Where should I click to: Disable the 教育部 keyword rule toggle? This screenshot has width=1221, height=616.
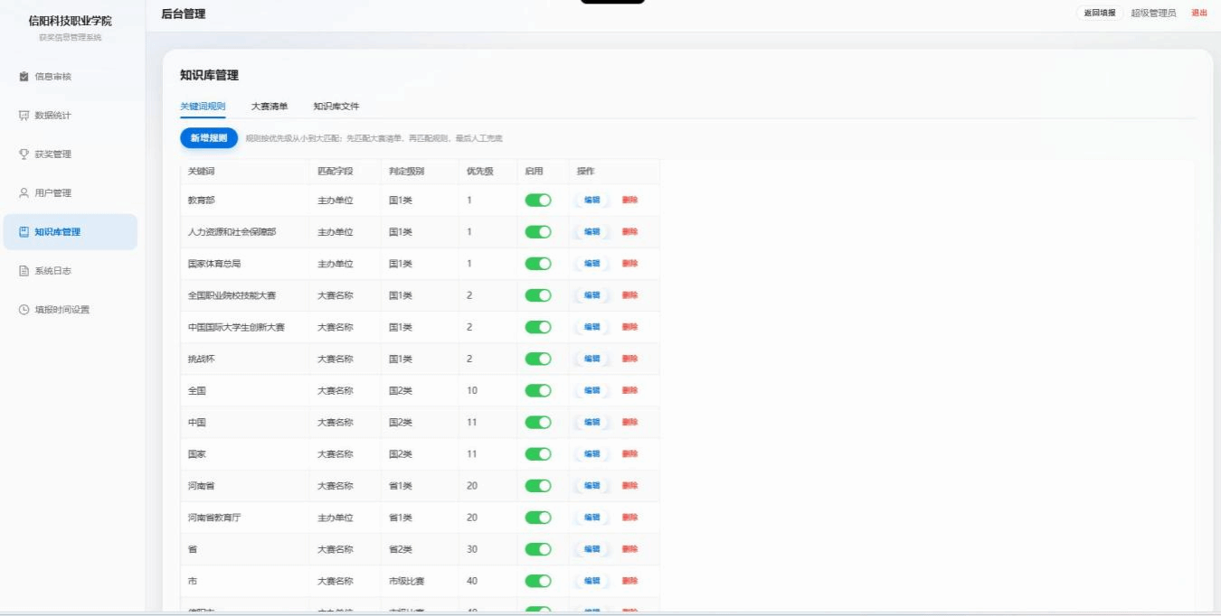click(538, 201)
